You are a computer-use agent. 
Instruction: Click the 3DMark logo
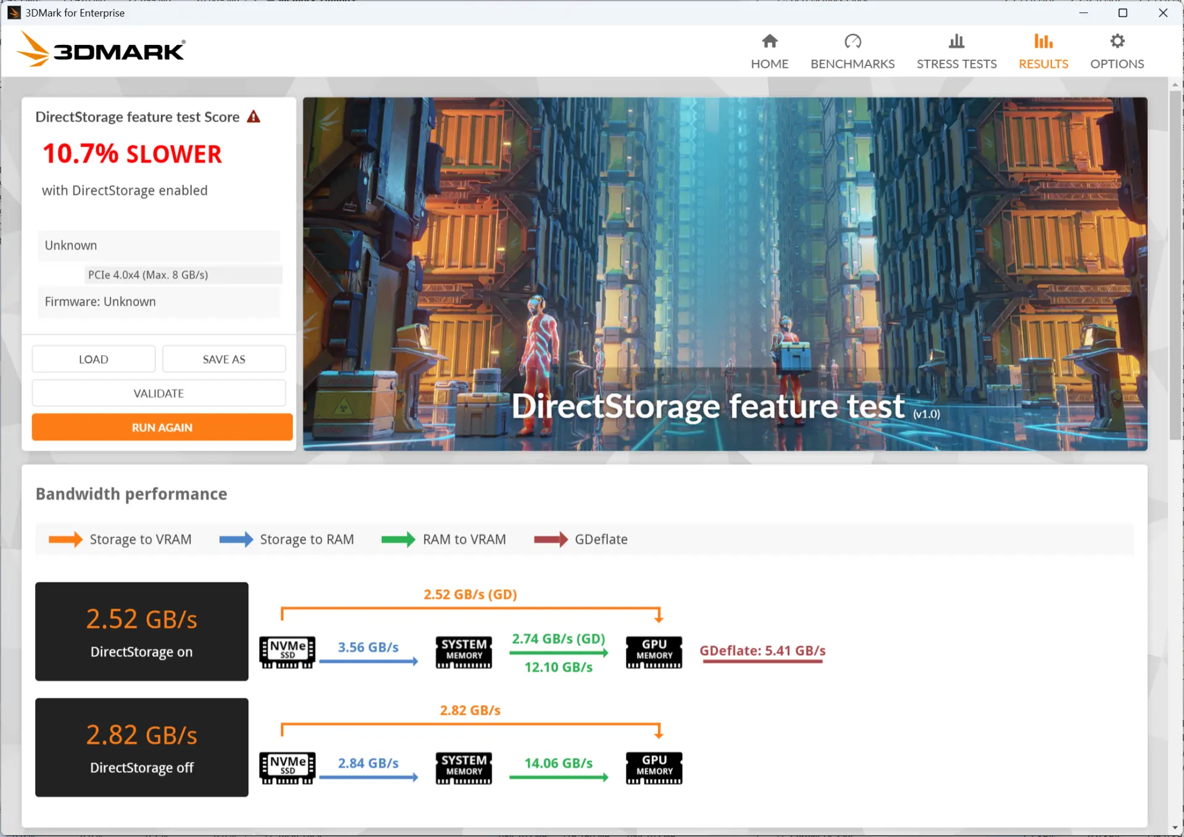102,49
